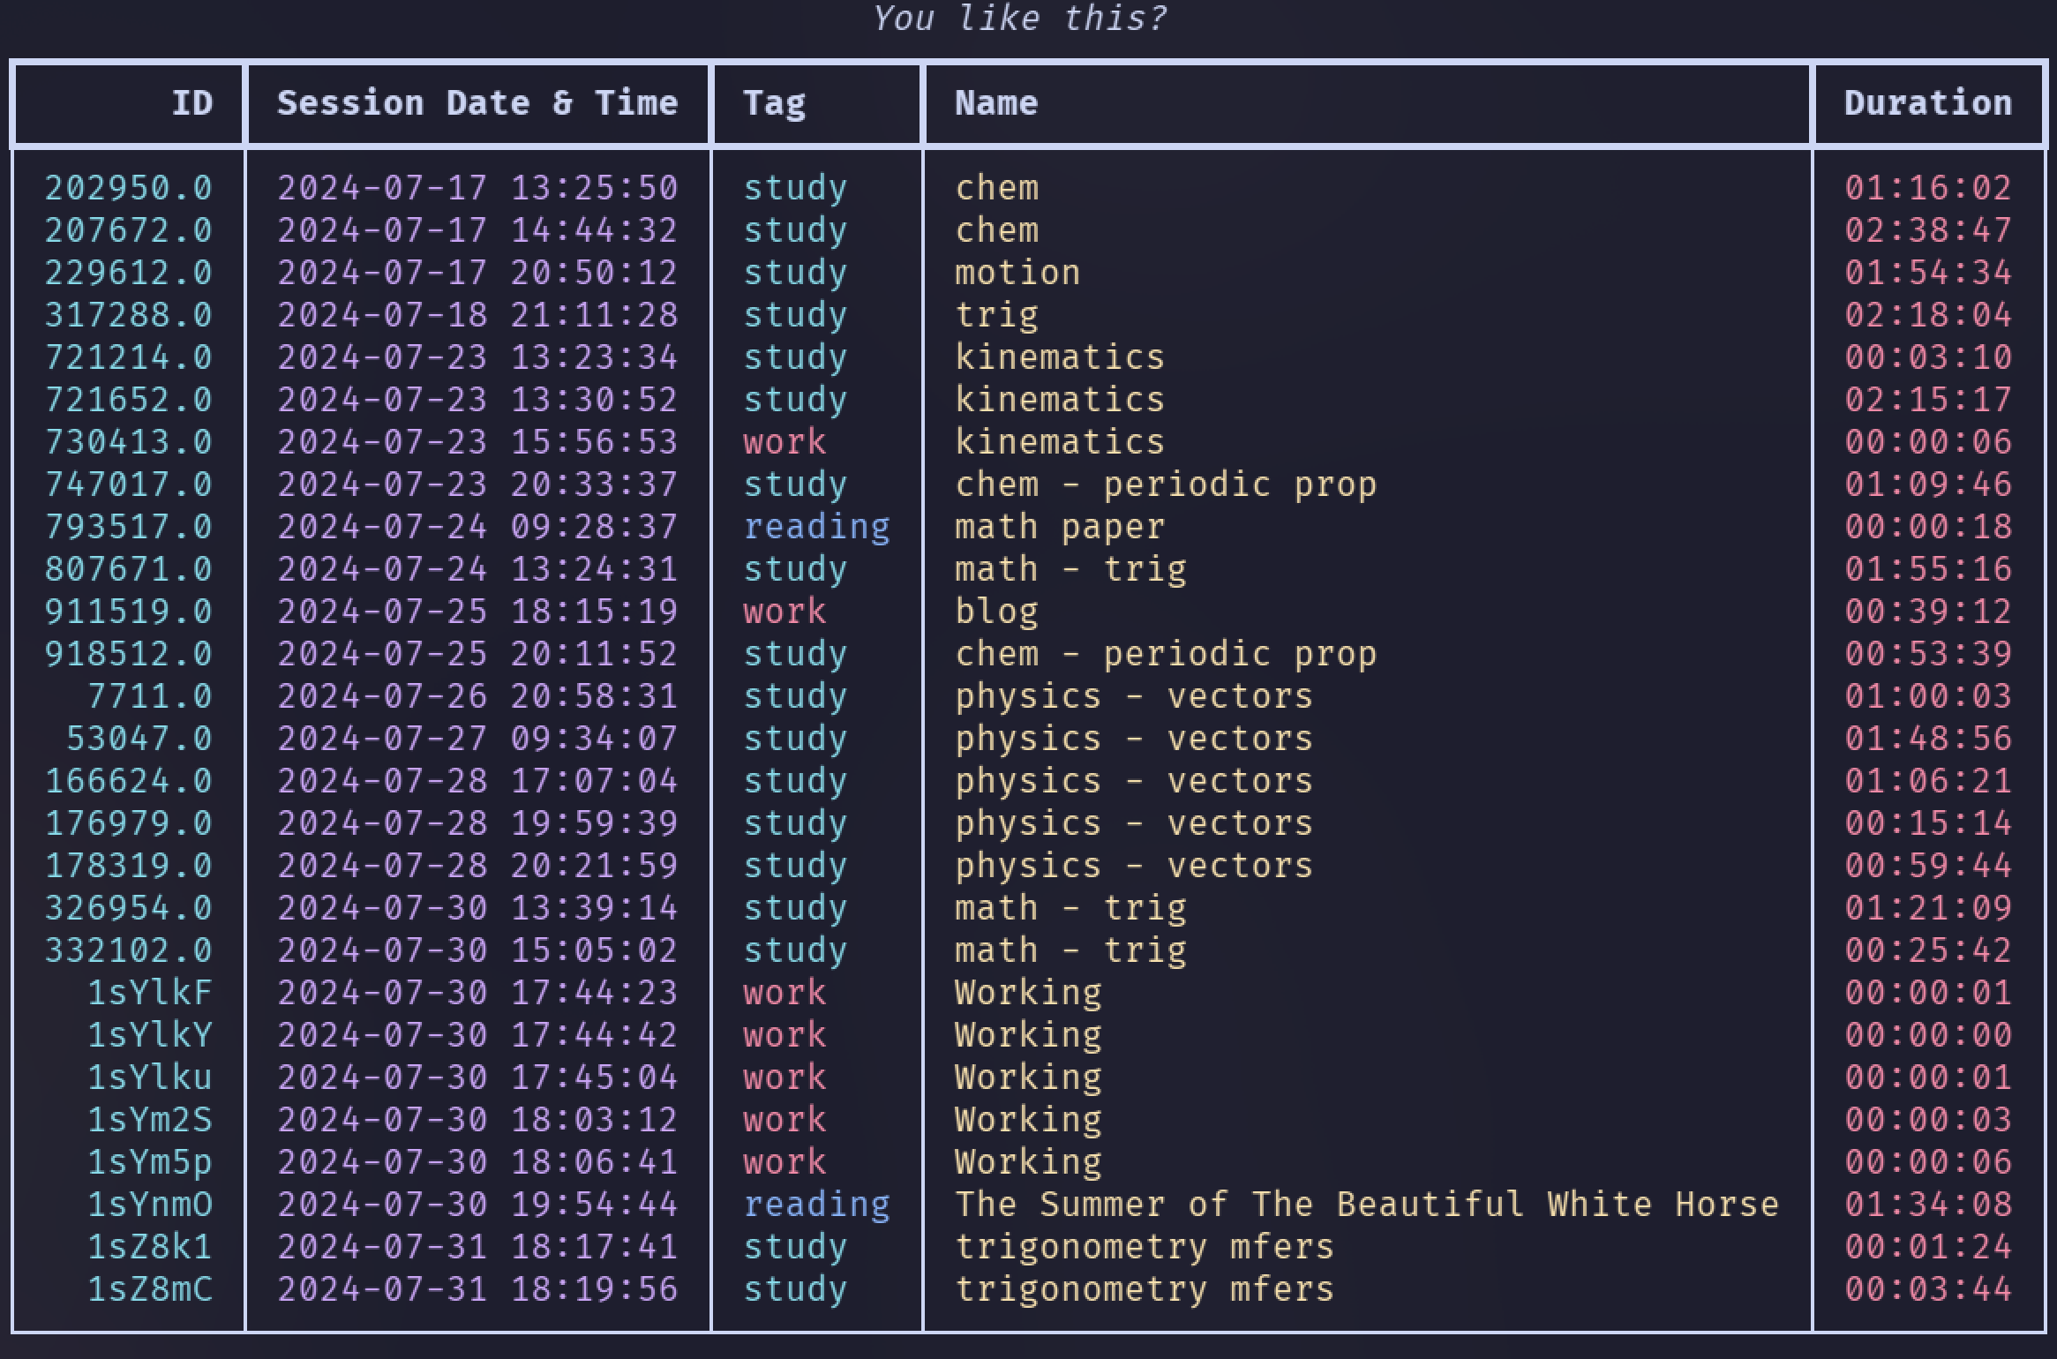Click duration 00:53:39

[x=1928, y=654]
